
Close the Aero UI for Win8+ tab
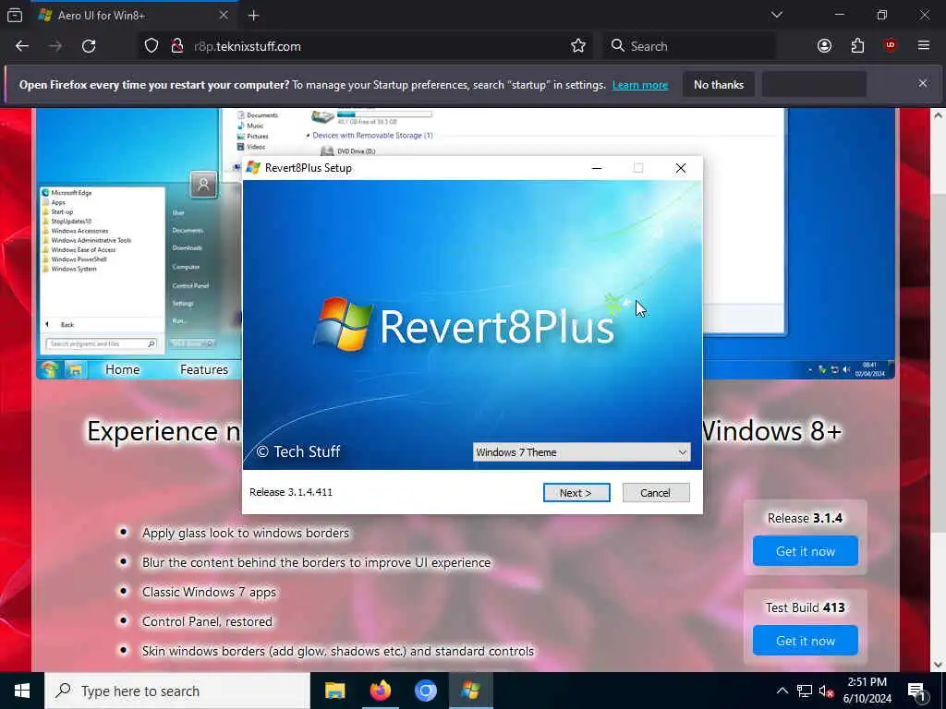click(224, 15)
